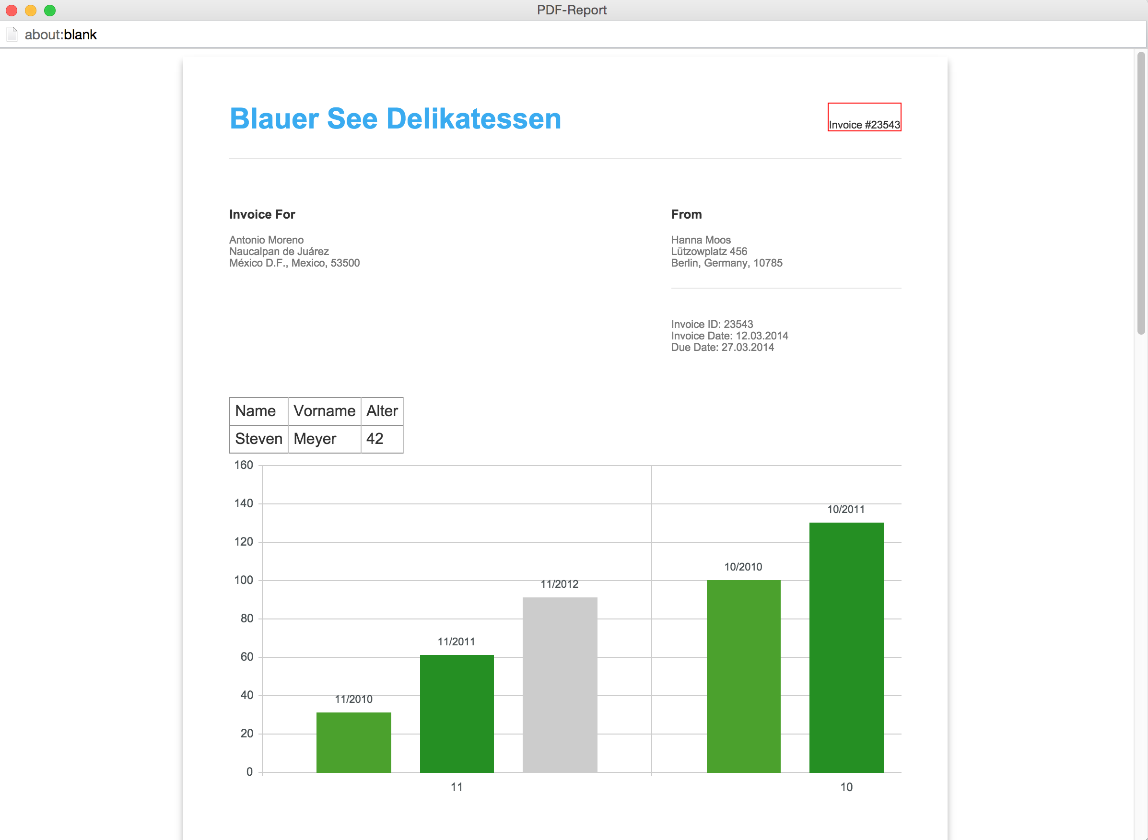Select the tallest 10/2011 bar
This screenshot has width=1148, height=840.
click(846, 647)
